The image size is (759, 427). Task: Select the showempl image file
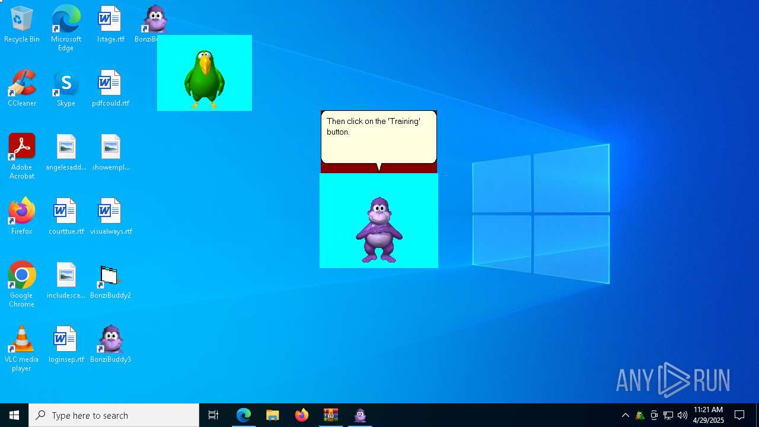[110, 153]
